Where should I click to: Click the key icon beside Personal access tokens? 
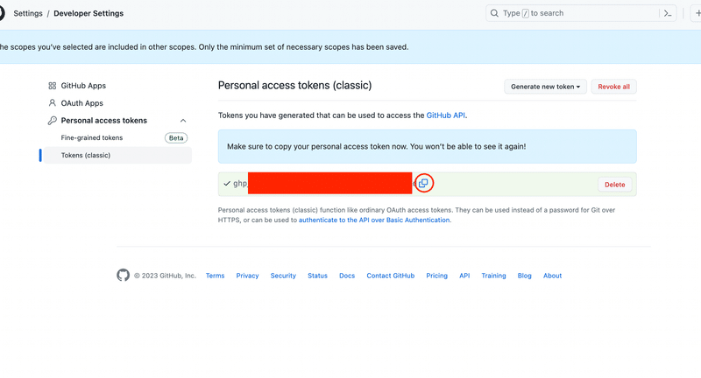point(53,121)
